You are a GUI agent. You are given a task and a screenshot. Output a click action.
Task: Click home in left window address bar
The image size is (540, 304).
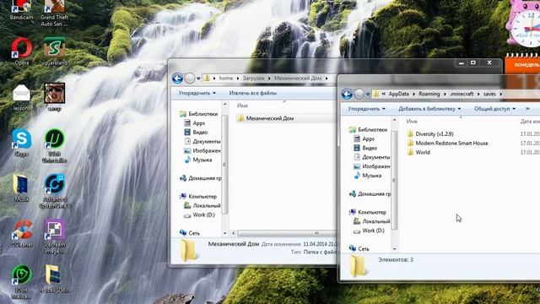(x=226, y=79)
